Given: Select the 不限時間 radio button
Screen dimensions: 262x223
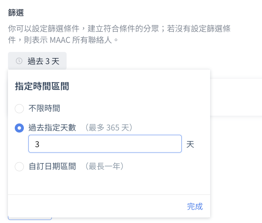Looking at the screenshot, I should pos(19,109).
